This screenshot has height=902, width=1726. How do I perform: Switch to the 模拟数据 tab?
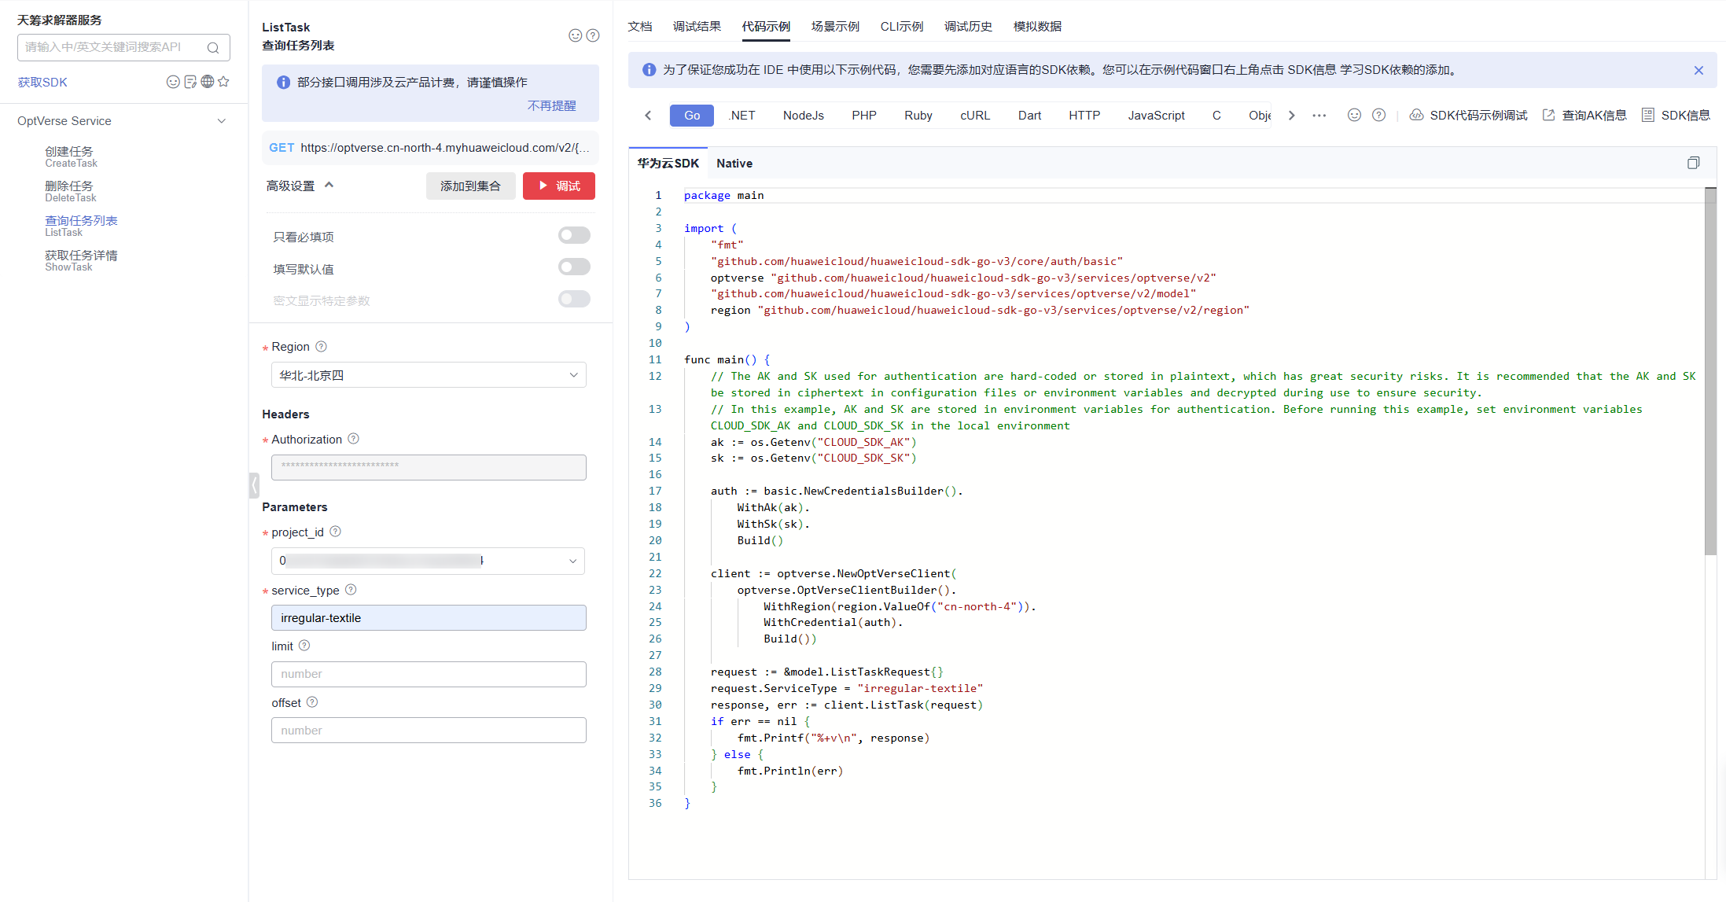click(1037, 27)
